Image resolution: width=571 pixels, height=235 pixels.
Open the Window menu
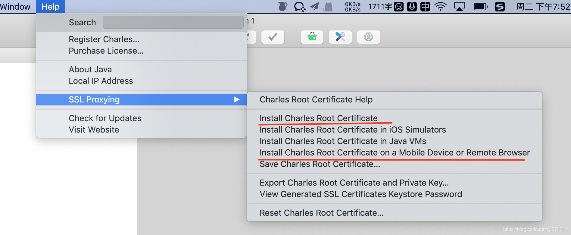tap(15, 7)
